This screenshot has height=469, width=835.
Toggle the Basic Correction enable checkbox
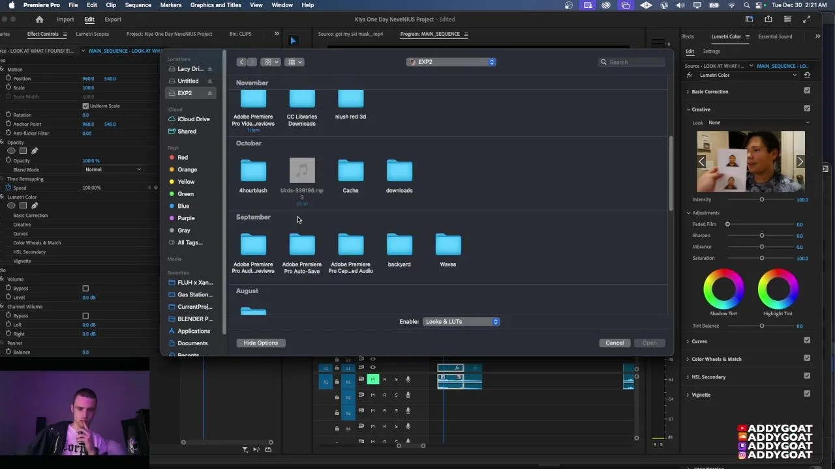[x=807, y=91]
